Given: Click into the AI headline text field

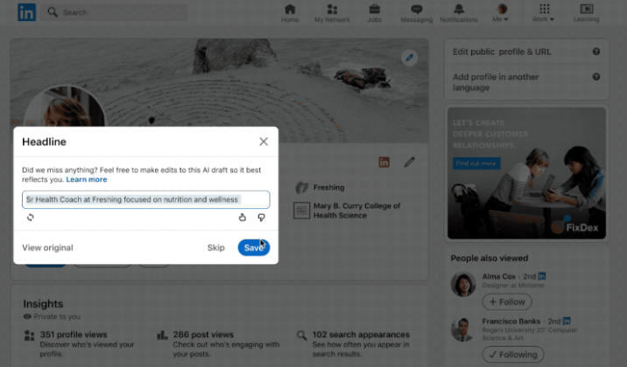Looking at the screenshot, I should click(x=146, y=199).
